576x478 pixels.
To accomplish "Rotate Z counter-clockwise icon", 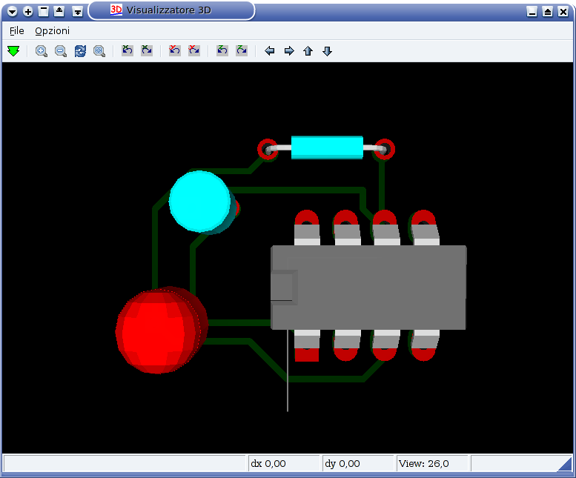I will pyautogui.click(x=222, y=50).
